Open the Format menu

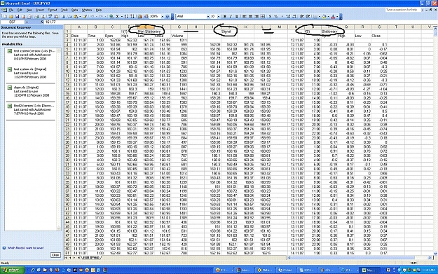[x=53, y=10]
